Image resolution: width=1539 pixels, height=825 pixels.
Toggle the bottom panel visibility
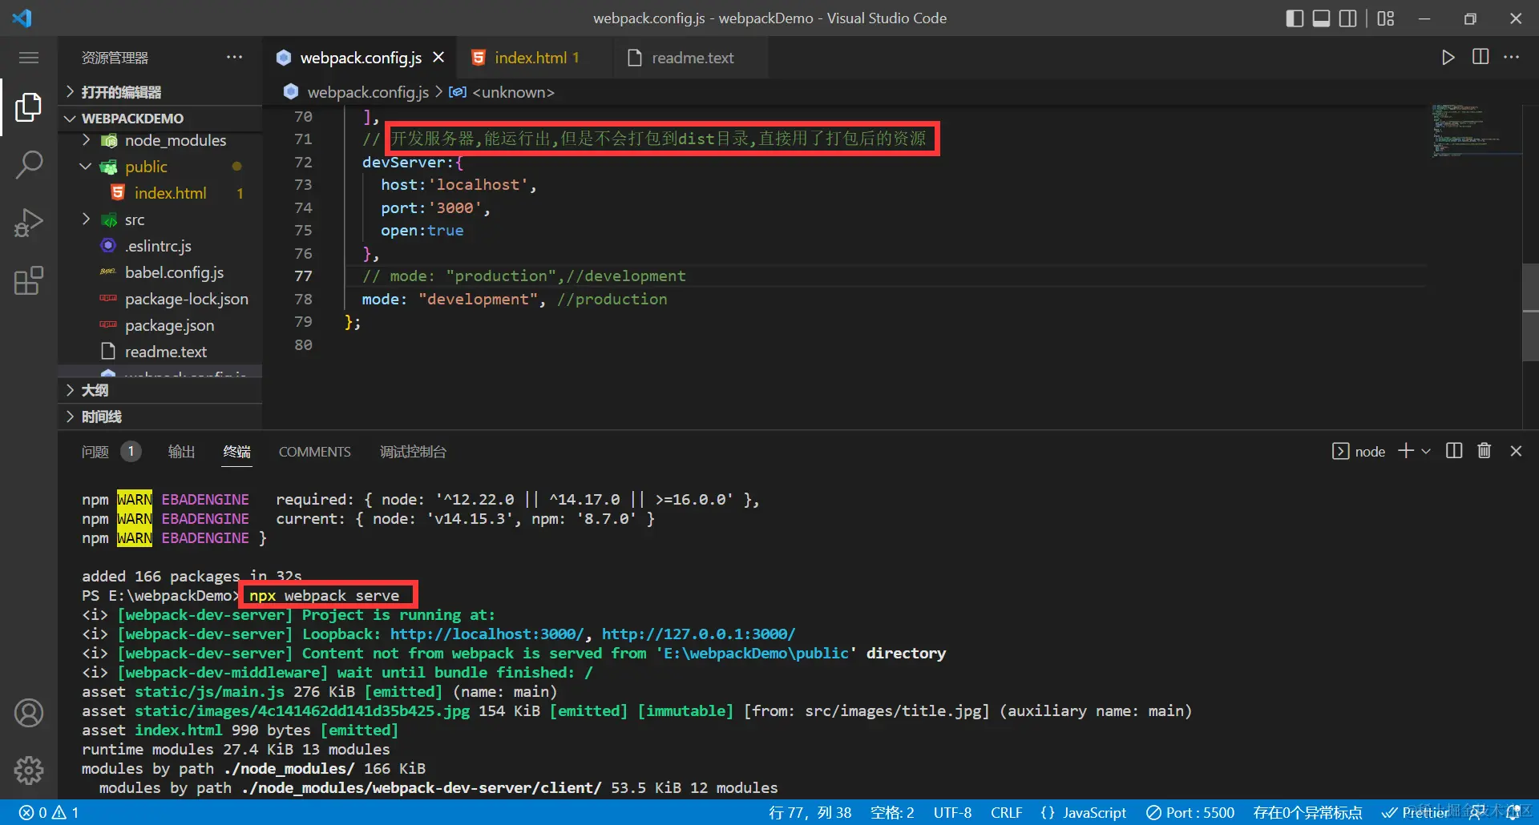click(x=1322, y=18)
